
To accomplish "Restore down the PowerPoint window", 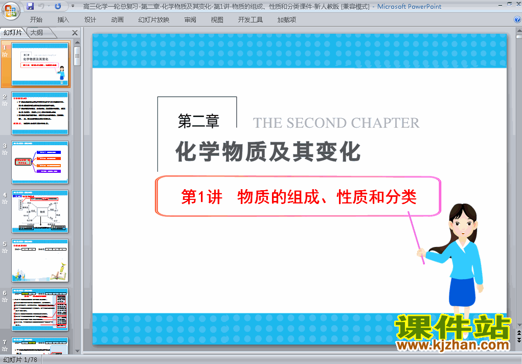I will click(509, 4).
